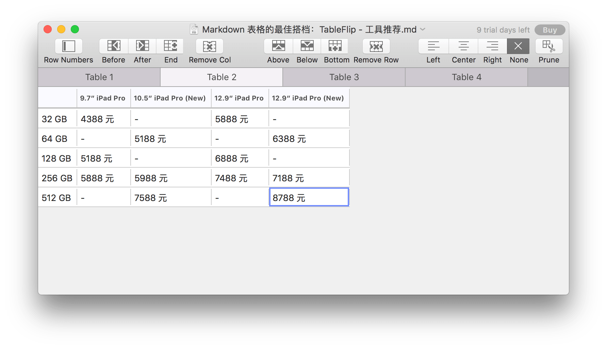This screenshot has height=349, width=607.
Task: Select the 8788 元 cell
Action: coord(309,197)
